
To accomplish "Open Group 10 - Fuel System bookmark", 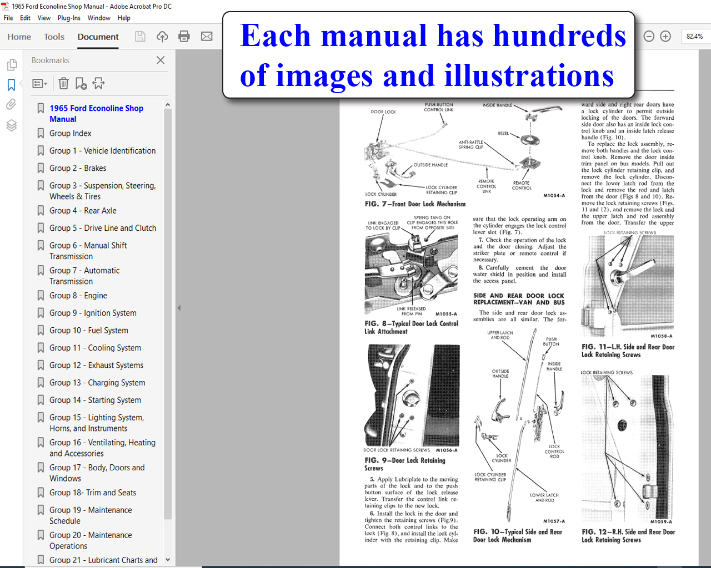I will [89, 330].
